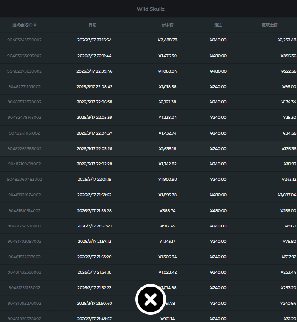Select session ID 90482263386002
This screenshot has width=297, height=322.
pyautogui.click(x=24, y=148)
